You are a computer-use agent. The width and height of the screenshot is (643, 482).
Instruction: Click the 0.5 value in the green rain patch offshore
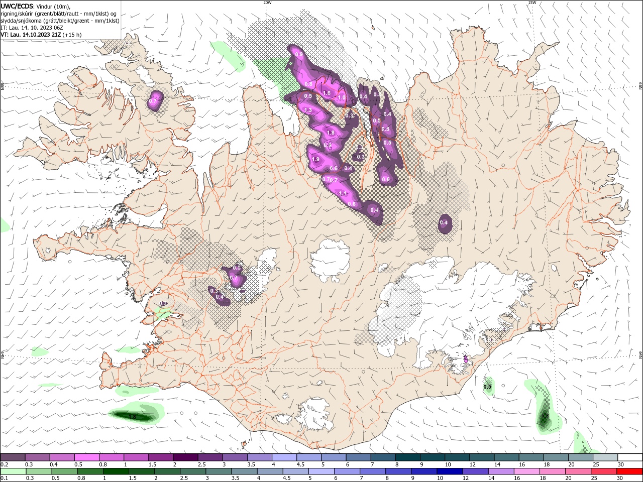tap(487, 387)
